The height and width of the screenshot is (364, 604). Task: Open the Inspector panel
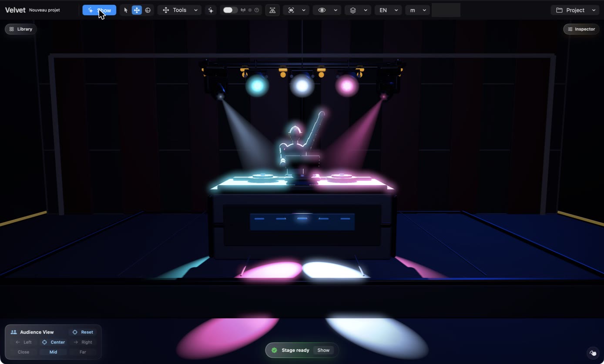[581, 29]
